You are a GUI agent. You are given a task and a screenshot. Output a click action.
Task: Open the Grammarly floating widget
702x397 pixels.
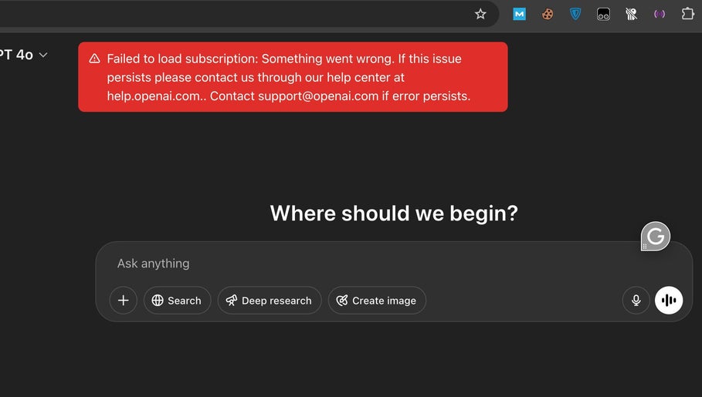click(x=656, y=236)
